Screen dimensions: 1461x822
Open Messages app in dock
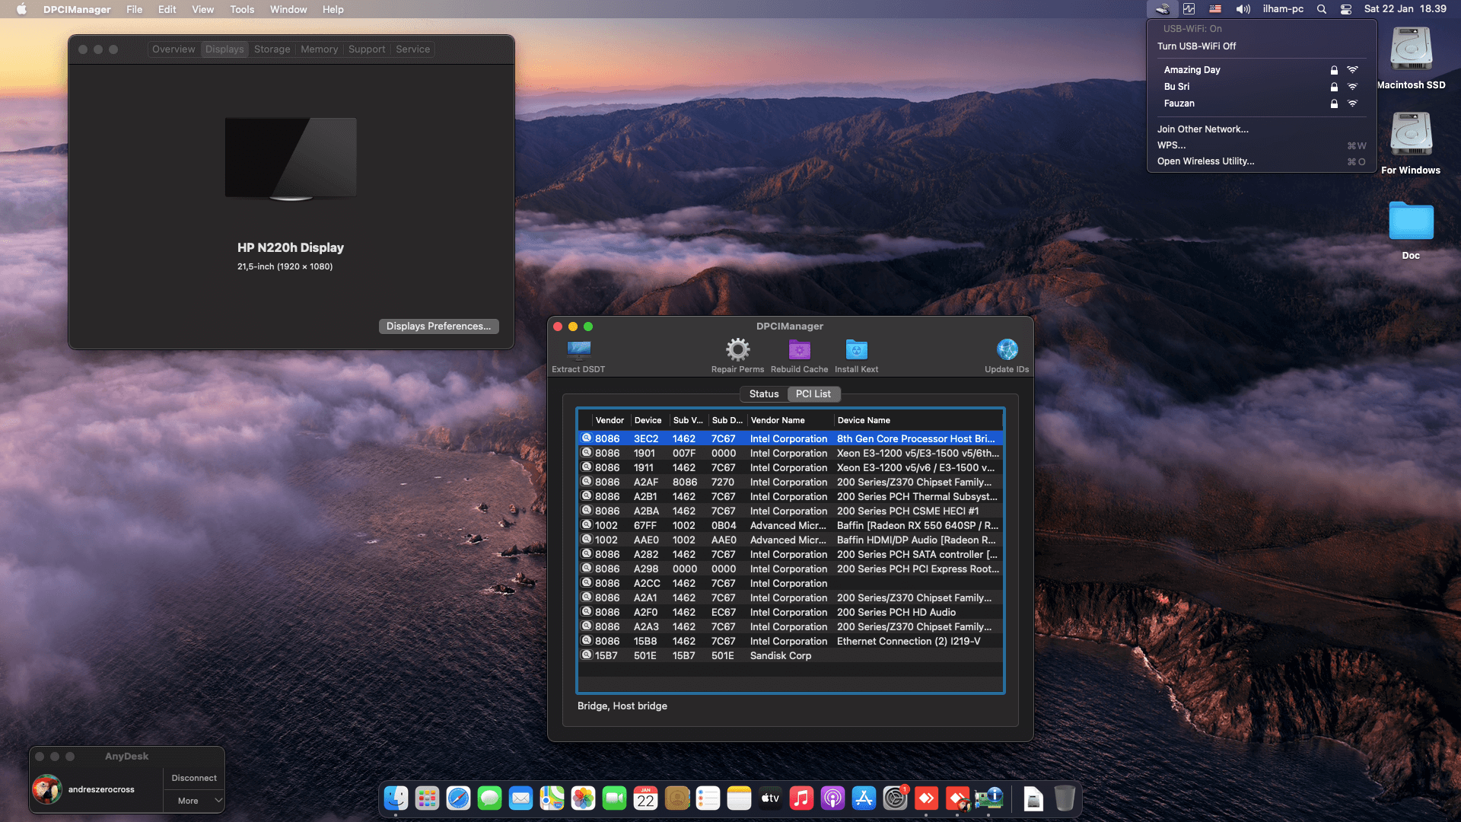489,798
